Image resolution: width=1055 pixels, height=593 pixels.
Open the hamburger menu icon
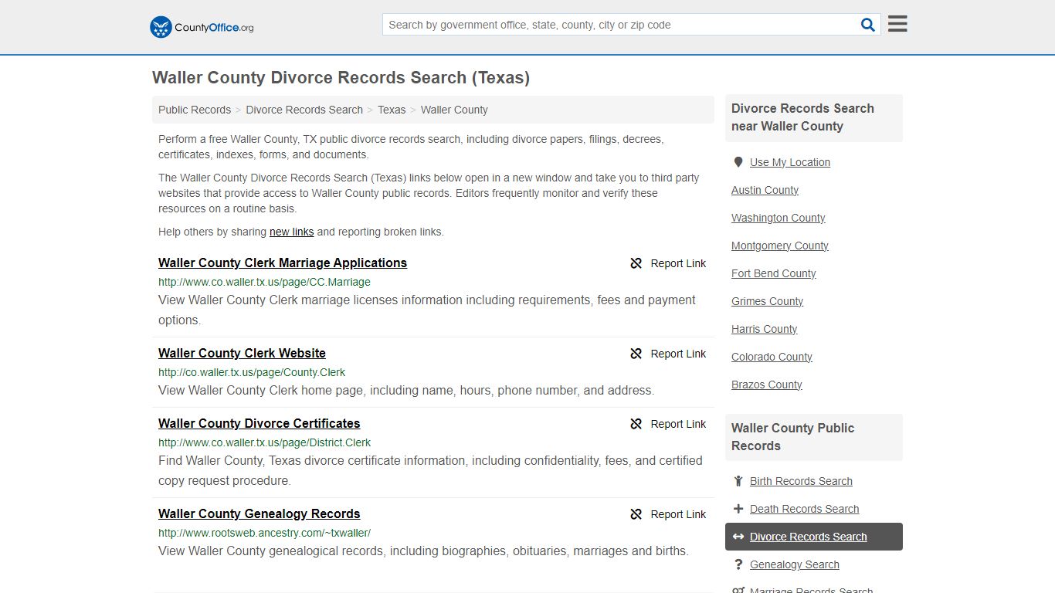pyautogui.click(x=897, y=24)
